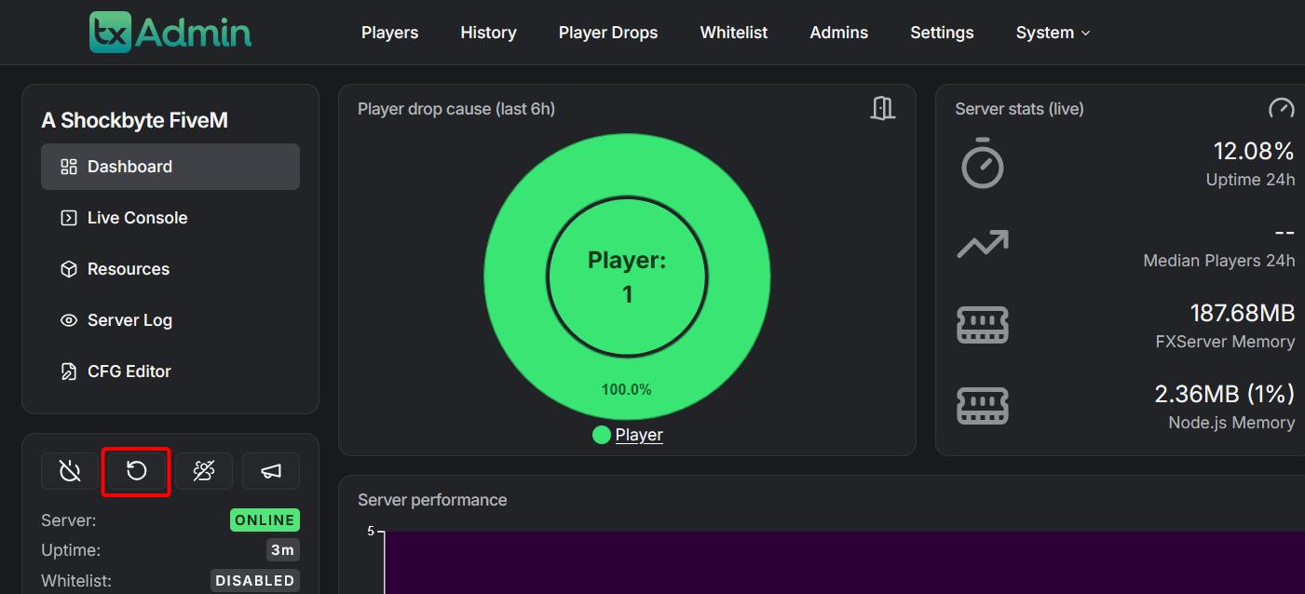Click the Whitelist DISABLED badge

click(x=255, y=581)
